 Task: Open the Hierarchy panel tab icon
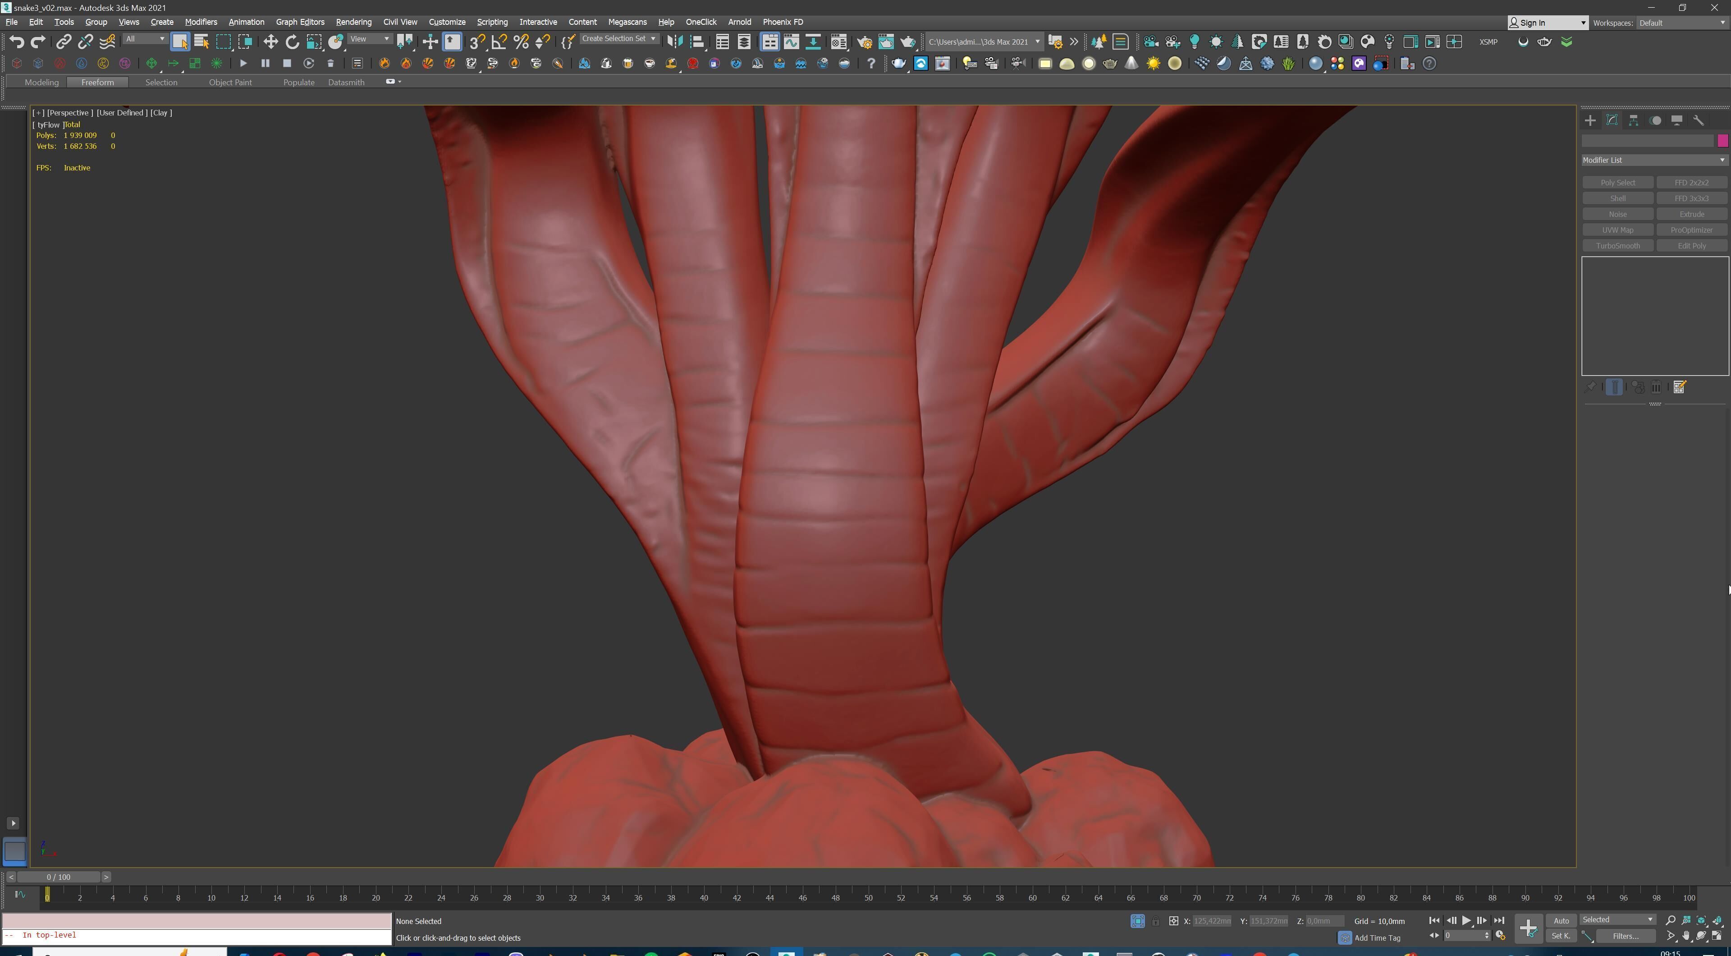tap(1634, 120)
